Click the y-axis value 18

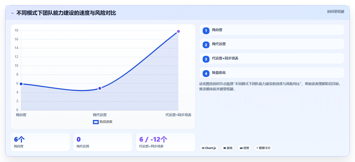[16, 31]
